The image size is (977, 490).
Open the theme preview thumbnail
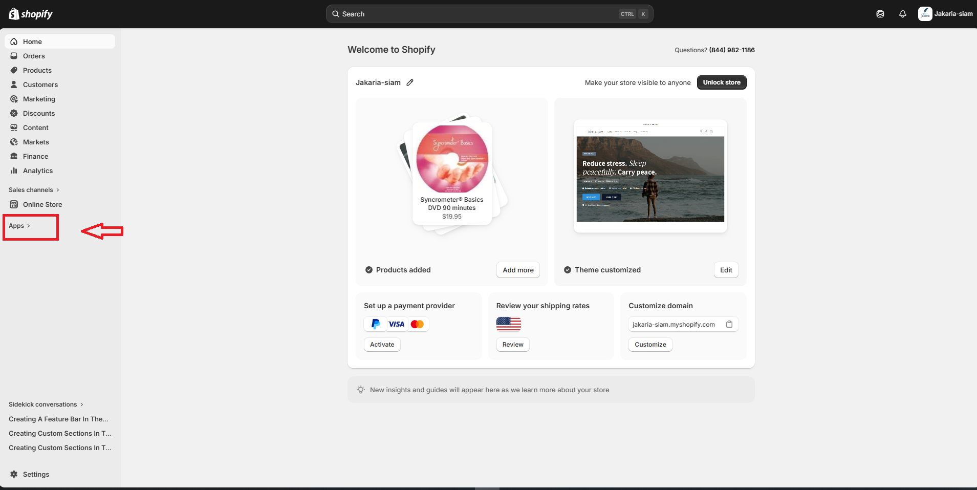tap(650, 176)
